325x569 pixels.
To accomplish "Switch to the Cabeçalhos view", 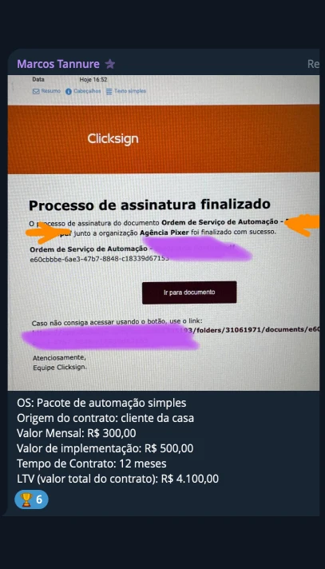I will coord(87,91).
